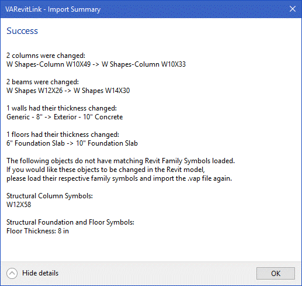302x286 pixels.
Task: Collapse details using the circular chevron icon
Action: click(12, 273)
